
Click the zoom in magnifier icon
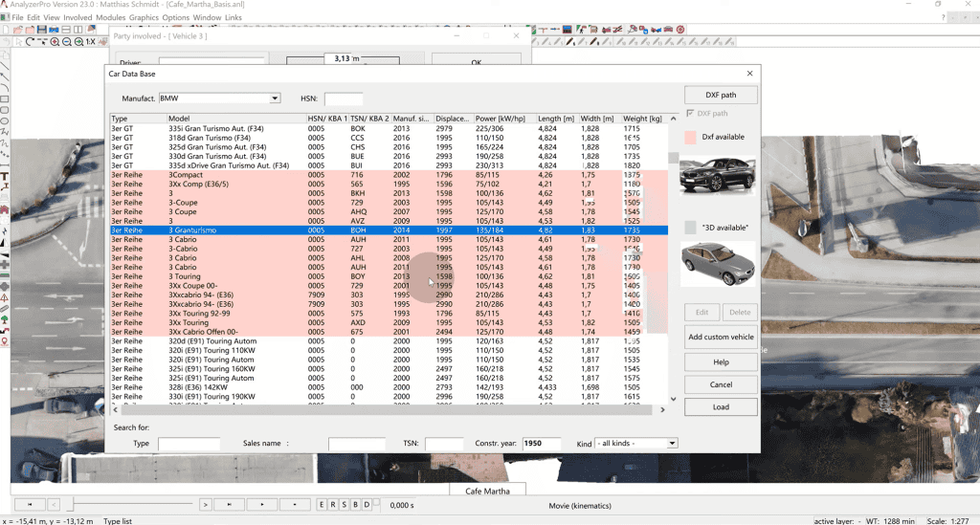coord(55,42)
